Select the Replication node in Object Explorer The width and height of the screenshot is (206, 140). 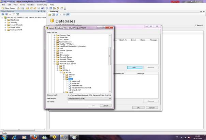click(15, 27)
